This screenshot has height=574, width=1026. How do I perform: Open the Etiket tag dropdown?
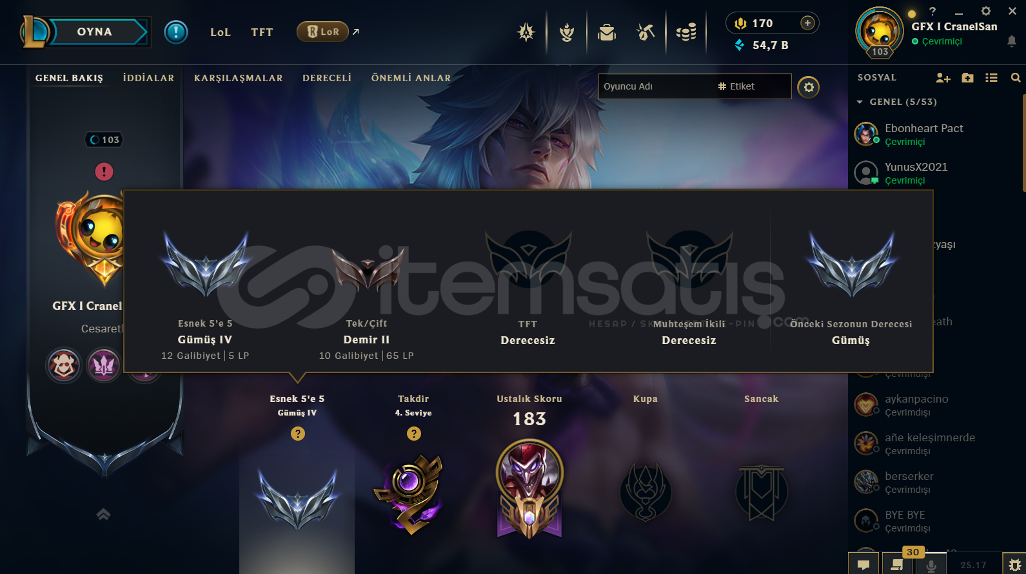coord(736,86)
